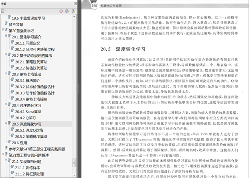Screen dimensions: 249x178
Task: Collapse the 20.5 深度强化学习 node
Action: click(6, 123)
